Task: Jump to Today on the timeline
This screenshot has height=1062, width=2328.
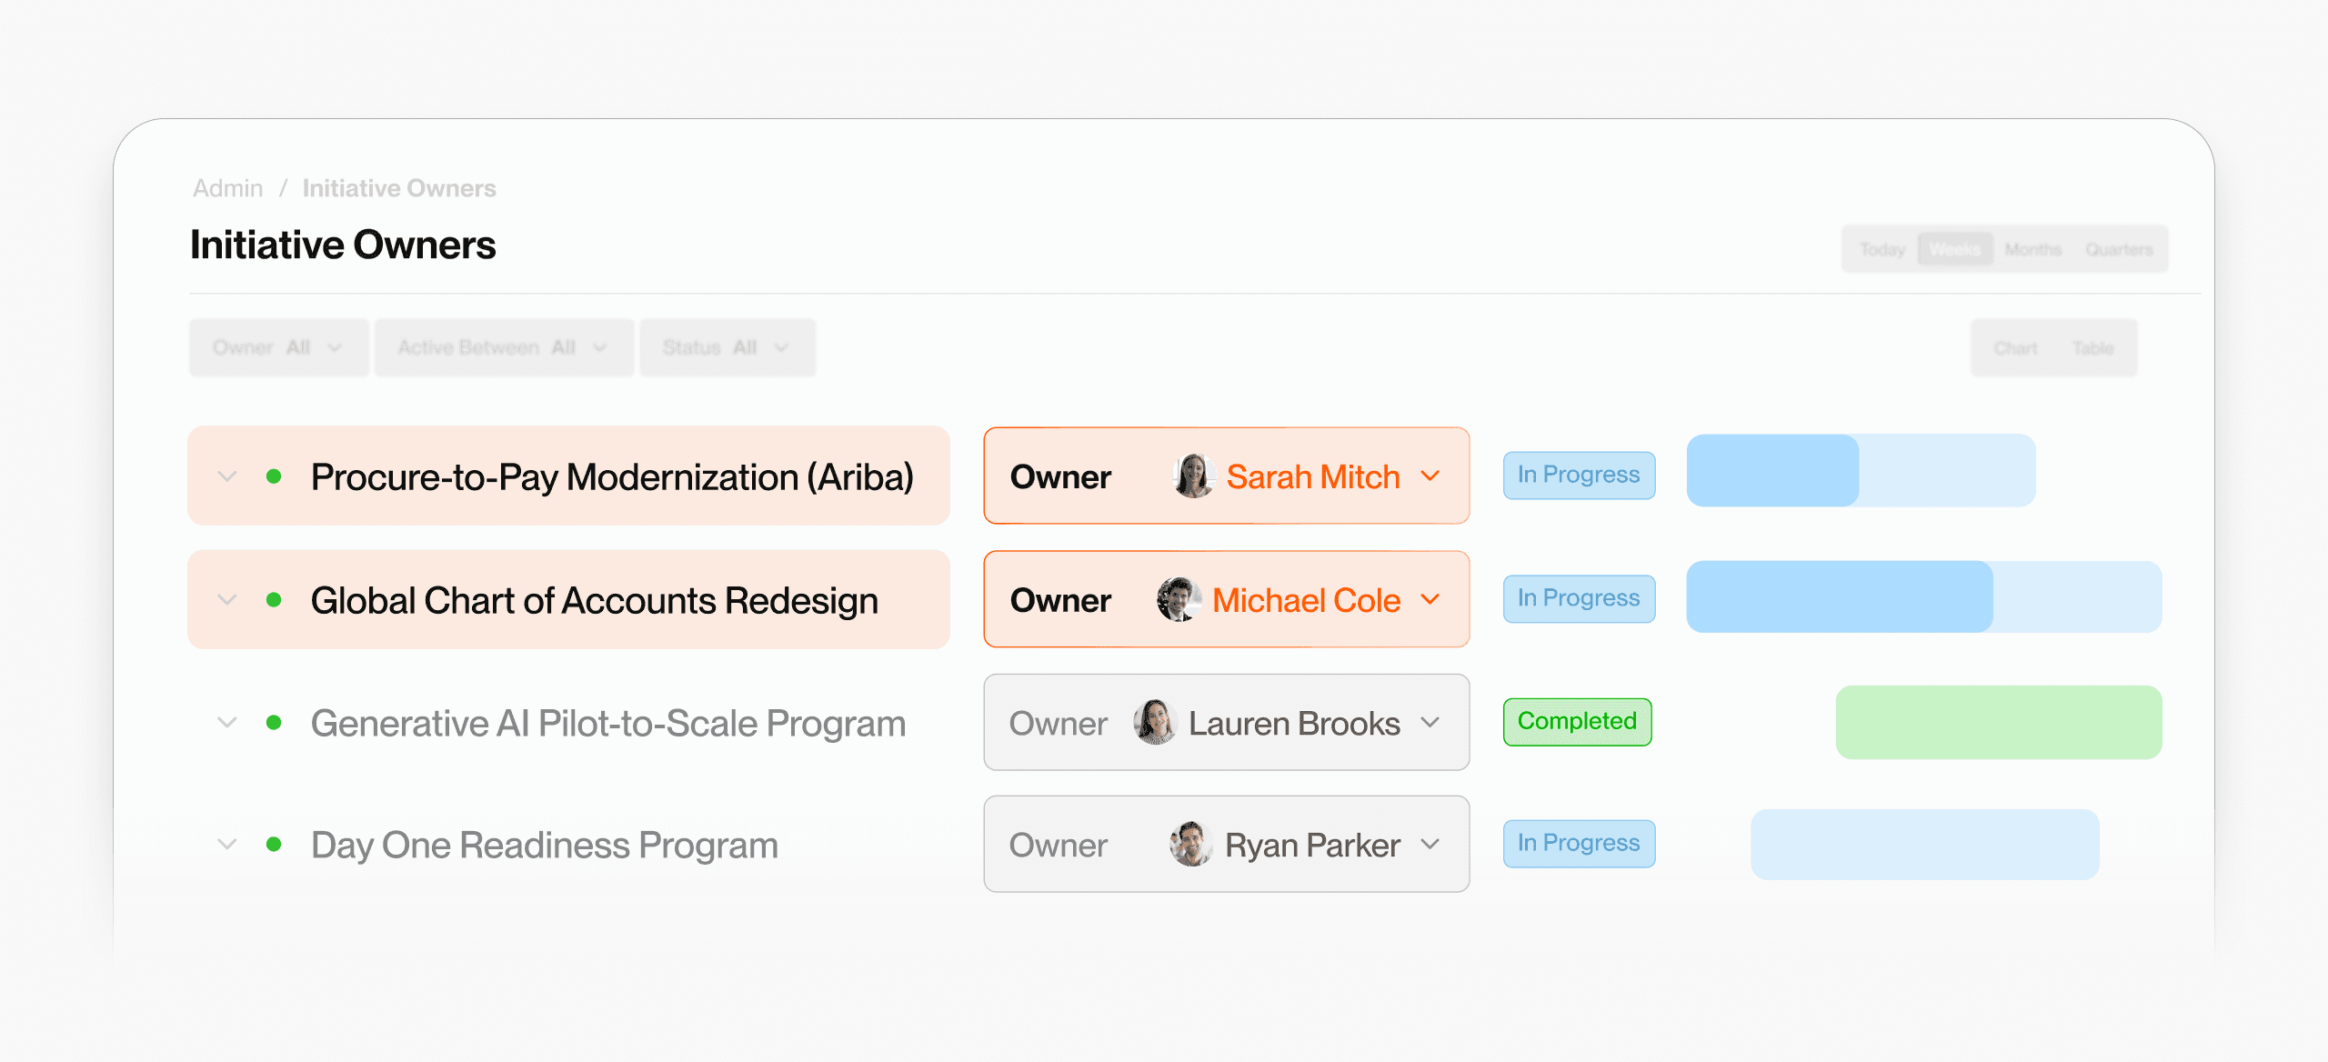Action: click(1881, 249)
